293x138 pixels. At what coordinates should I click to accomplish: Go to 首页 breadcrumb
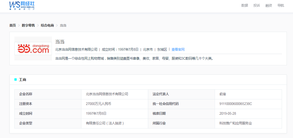pyautogui.click(x=13, y=25)
